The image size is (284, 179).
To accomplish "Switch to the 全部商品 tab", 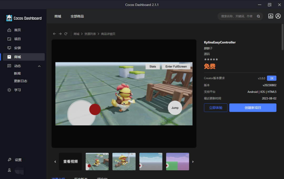I will pyautogui.click(x=77, y=16).
